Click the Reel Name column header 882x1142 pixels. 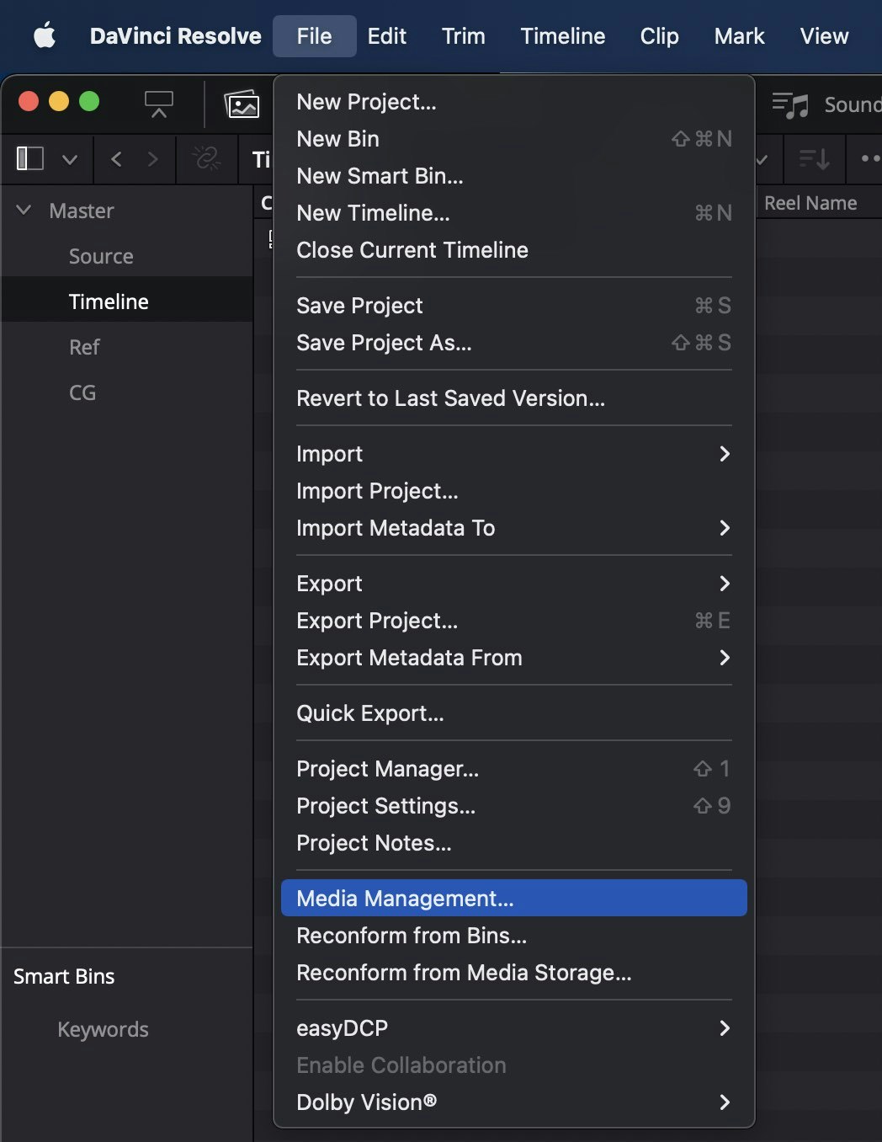(x=810, y=203)
